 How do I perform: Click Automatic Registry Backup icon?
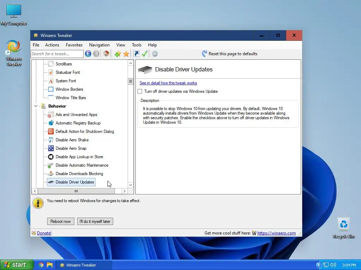coord(51,123)
